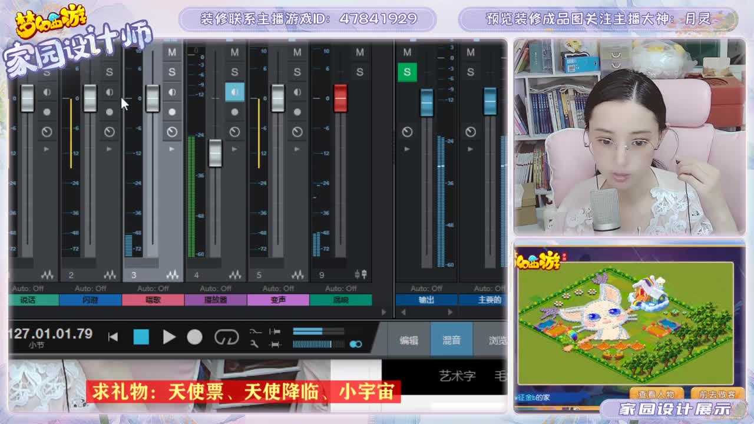Viewport: 754px width, 424px height.
Task: Solo channel 2 闪避
Action: point(109,72)
